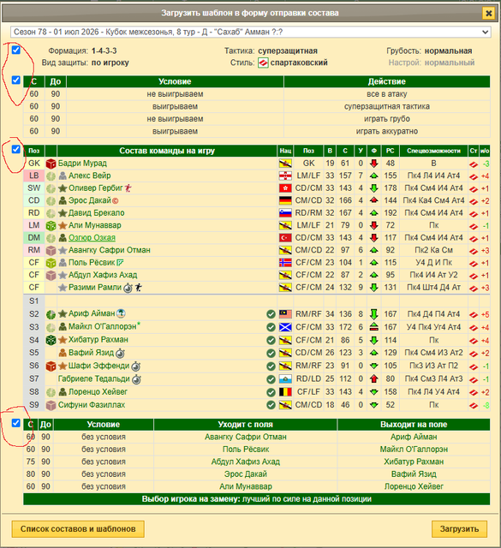Select Авангку Сафри Отман in substitutions table
The width and height of the screenshot is (501, 548).
click(x=246, y=437)
